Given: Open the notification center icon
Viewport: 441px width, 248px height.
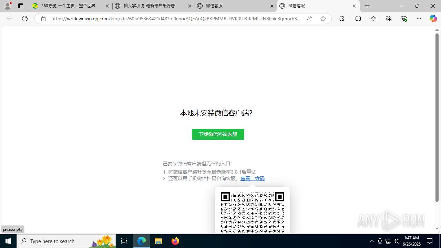Looking at the screenshot, I should point(430,241).
